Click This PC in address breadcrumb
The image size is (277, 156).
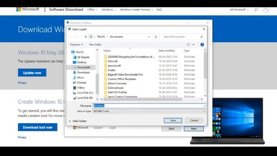(x=101, y=37)
